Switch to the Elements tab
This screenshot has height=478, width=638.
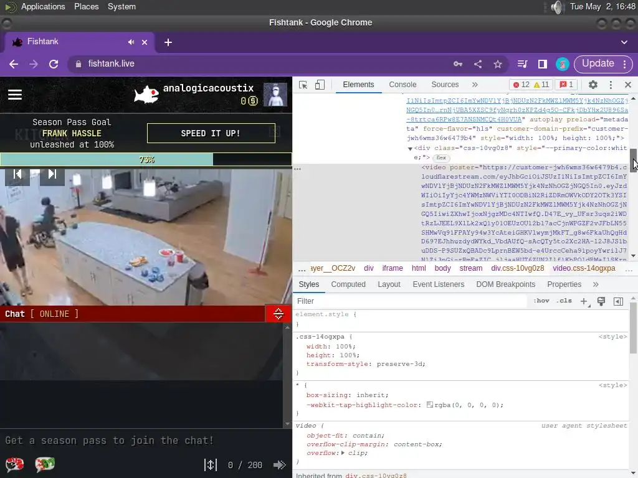(x=358, y=85)
